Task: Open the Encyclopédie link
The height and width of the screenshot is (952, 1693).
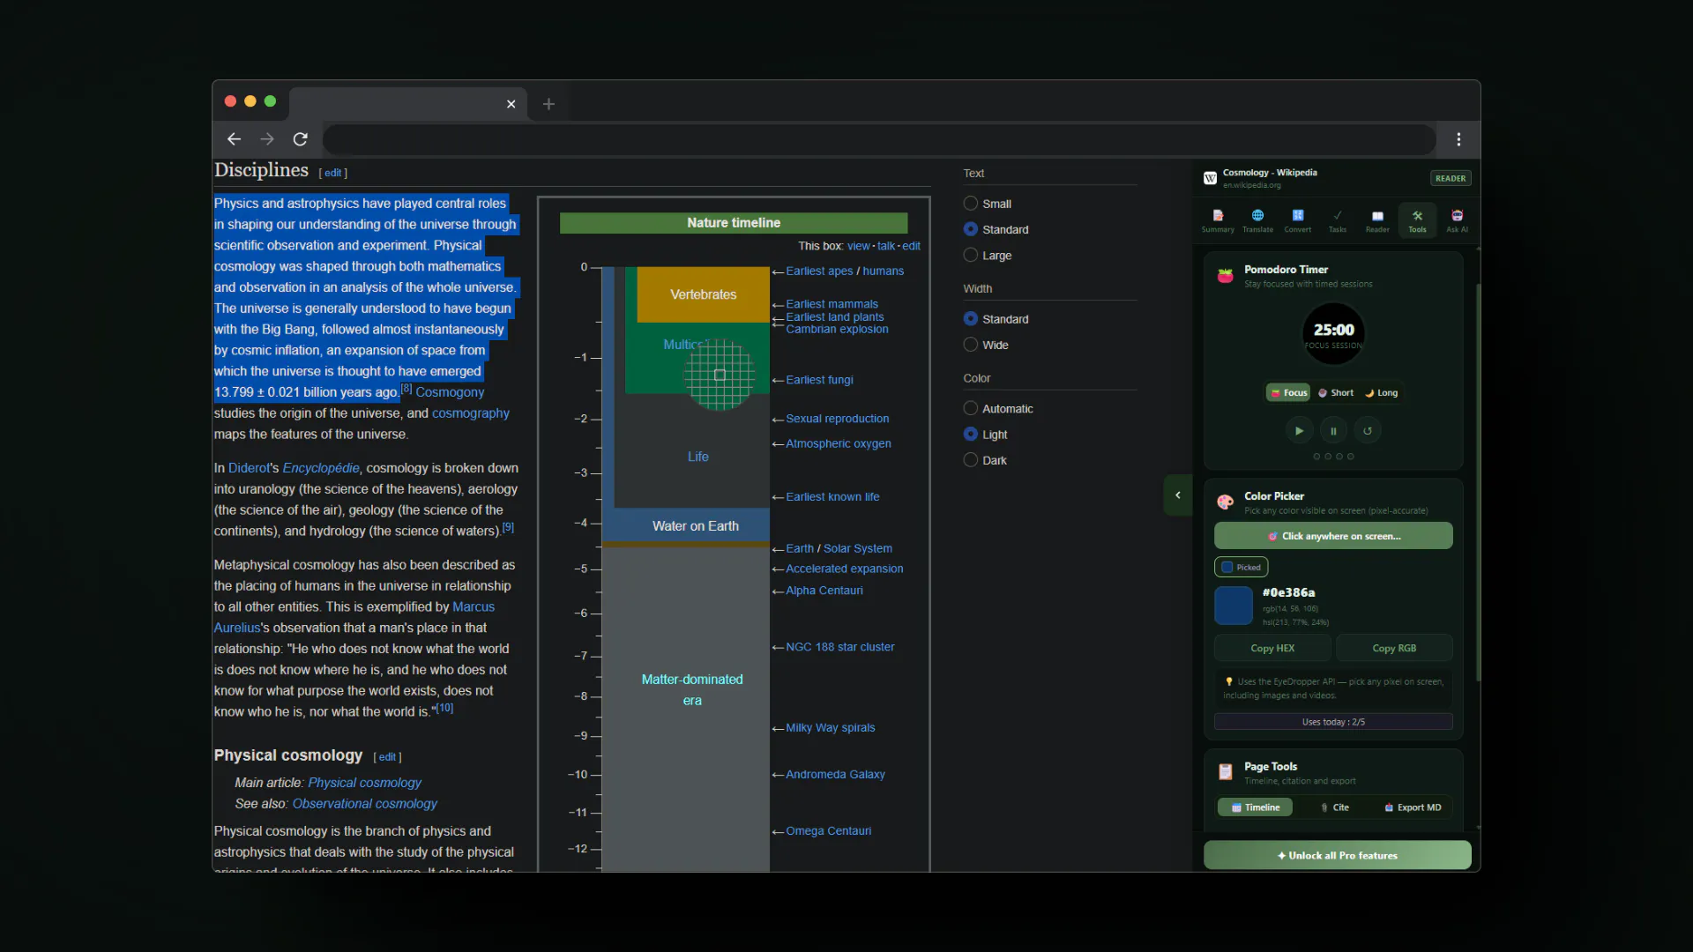Action: pos(321,468)
